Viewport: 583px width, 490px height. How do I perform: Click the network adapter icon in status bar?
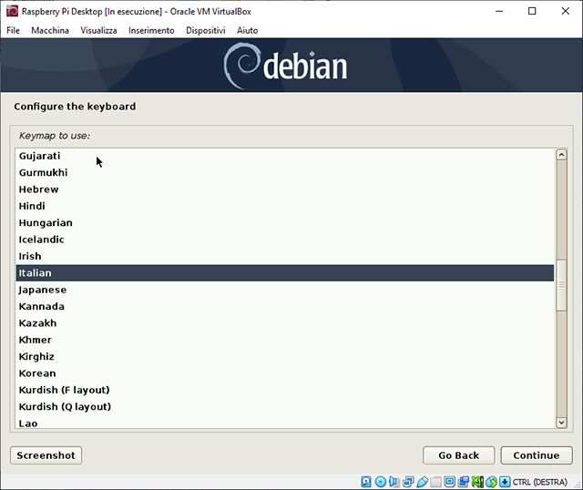point(408,481)
